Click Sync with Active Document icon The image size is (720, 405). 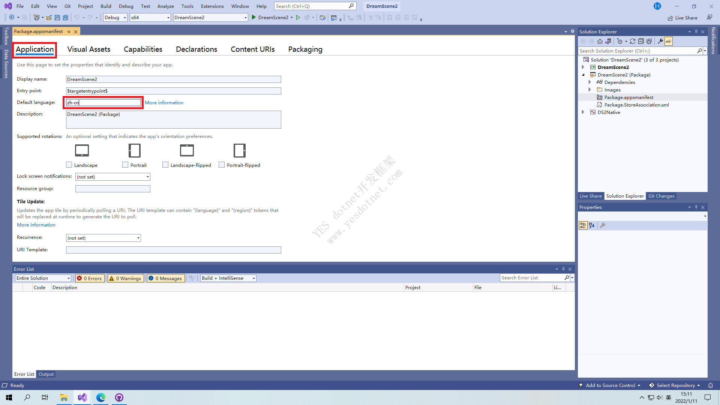(x=633, y=41)
